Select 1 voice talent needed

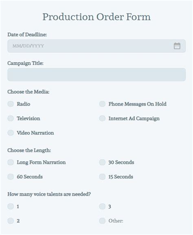click(11, 206)
